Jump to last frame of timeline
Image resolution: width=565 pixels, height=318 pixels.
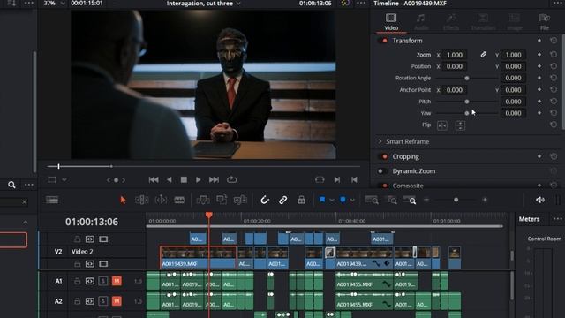214,179
